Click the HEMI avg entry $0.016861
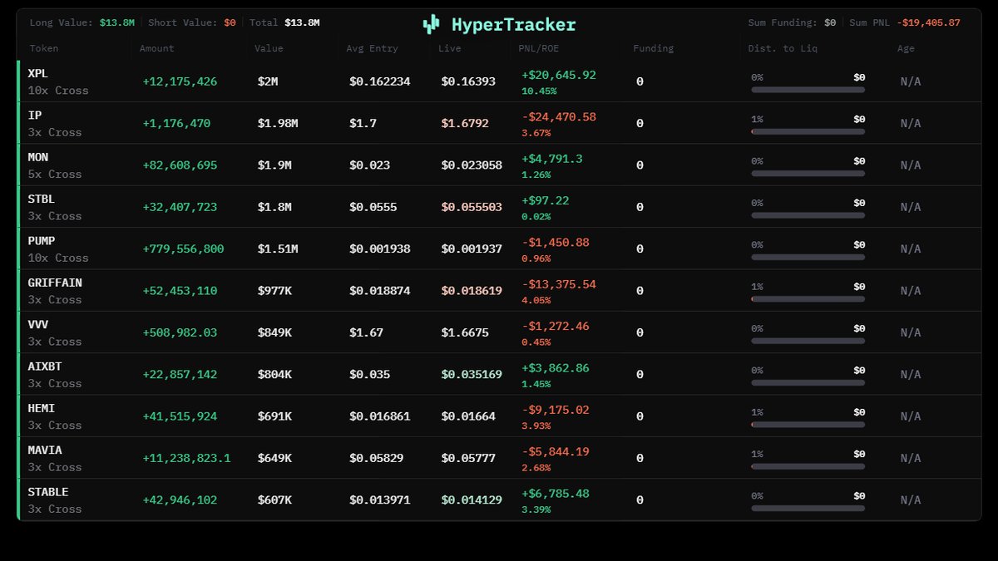The image size is (998, 561). tap(379, 416)
